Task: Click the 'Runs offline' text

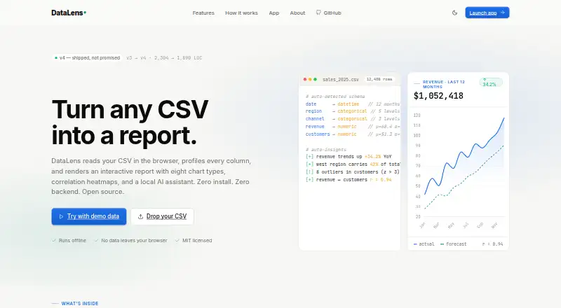Action: pyautogui.click(x=72, y=241)
